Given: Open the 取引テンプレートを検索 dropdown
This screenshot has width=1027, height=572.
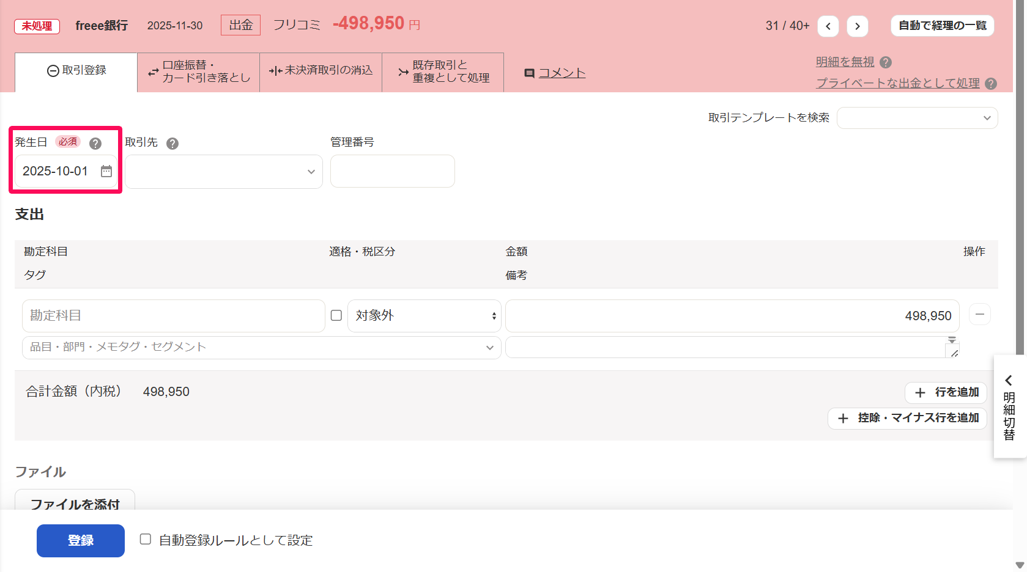Looking at the screenshot, I should tap(917, 118).
